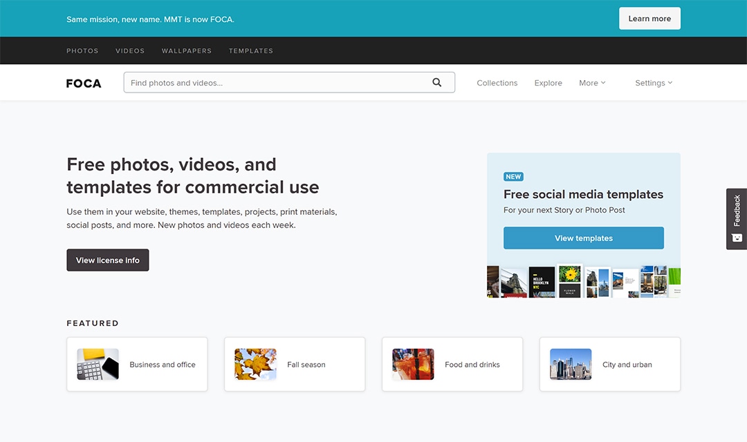Click View license info button
The width and height of the screenshot is (747, 442).
click(x=108, y=260)
